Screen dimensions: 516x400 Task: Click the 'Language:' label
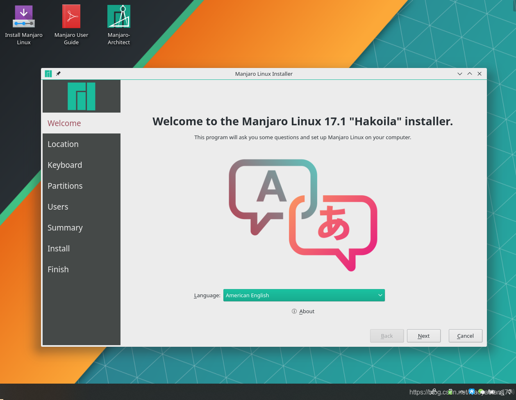tap(207, 296)
